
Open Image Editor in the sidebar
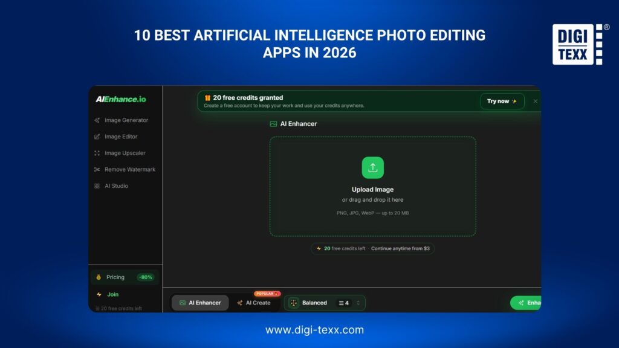(x=121, y=137)
